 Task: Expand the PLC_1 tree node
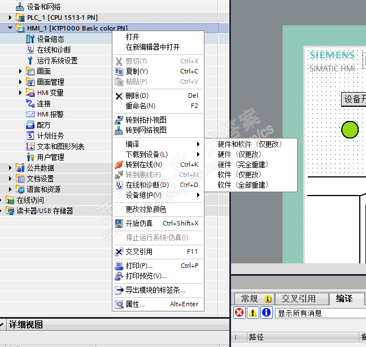(10, 18)
